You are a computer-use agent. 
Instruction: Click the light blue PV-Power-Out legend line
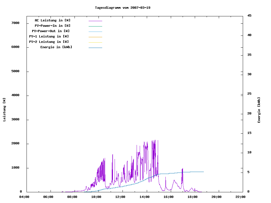pos(95,32)
